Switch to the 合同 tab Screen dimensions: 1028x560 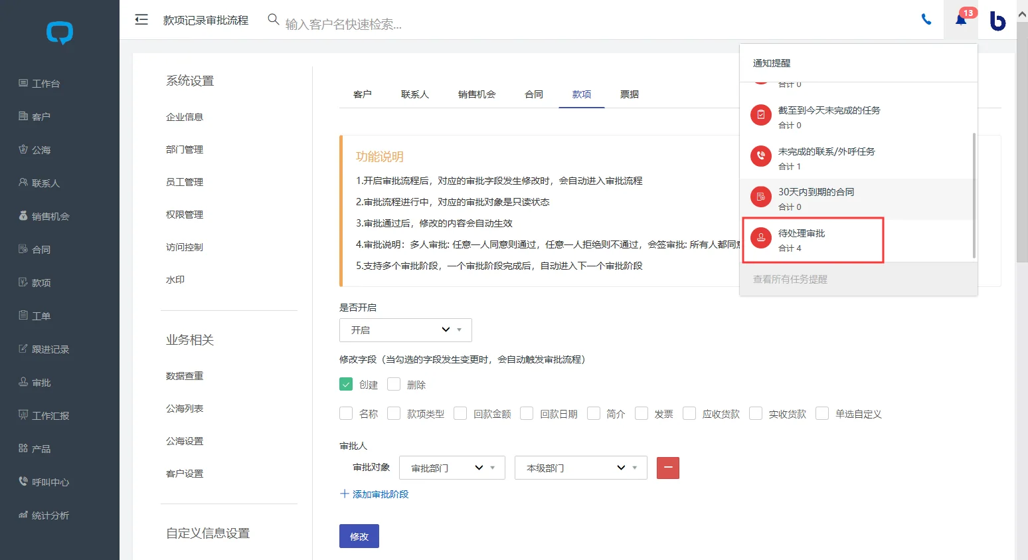point(534,94)
